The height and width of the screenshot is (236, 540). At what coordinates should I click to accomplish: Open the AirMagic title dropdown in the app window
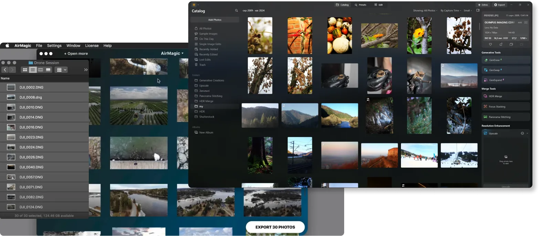point(172,53)
